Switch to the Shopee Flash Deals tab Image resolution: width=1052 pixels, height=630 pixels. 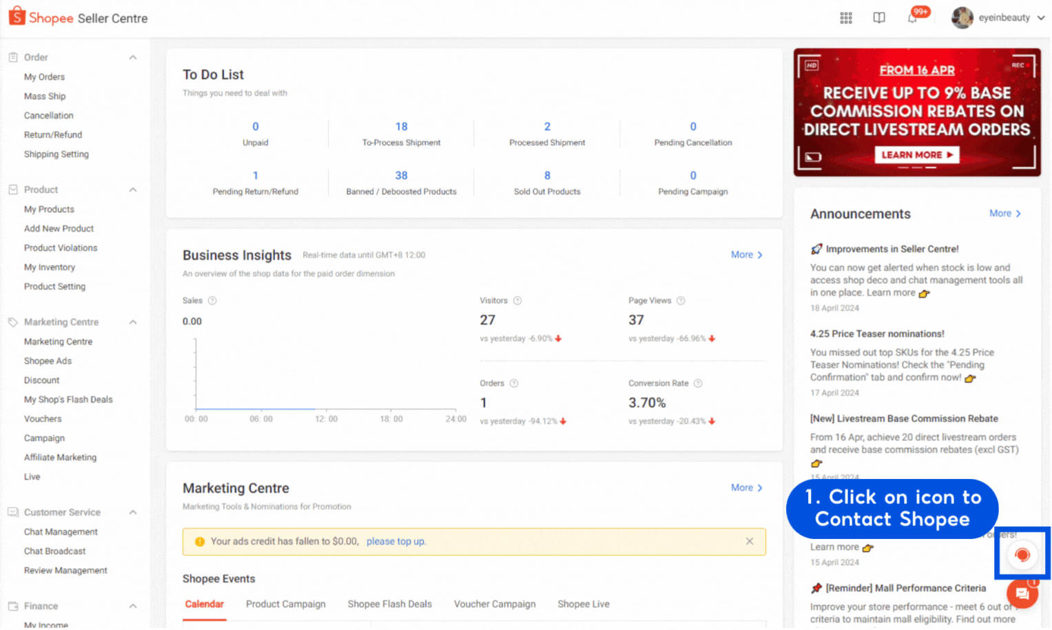(389, 604)
